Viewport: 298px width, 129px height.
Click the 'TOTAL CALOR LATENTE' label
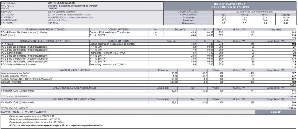tap(15, 108)
